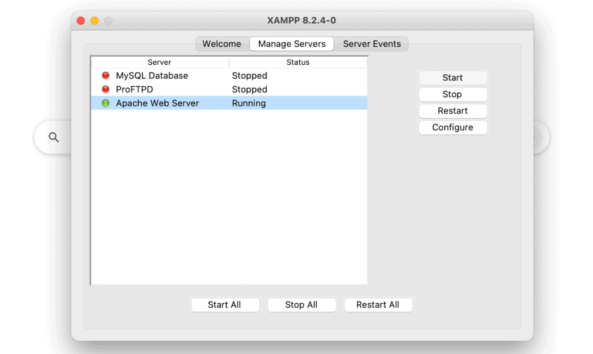Select the Apache Web Server row

pyautogui.click(x=229, y=103)
